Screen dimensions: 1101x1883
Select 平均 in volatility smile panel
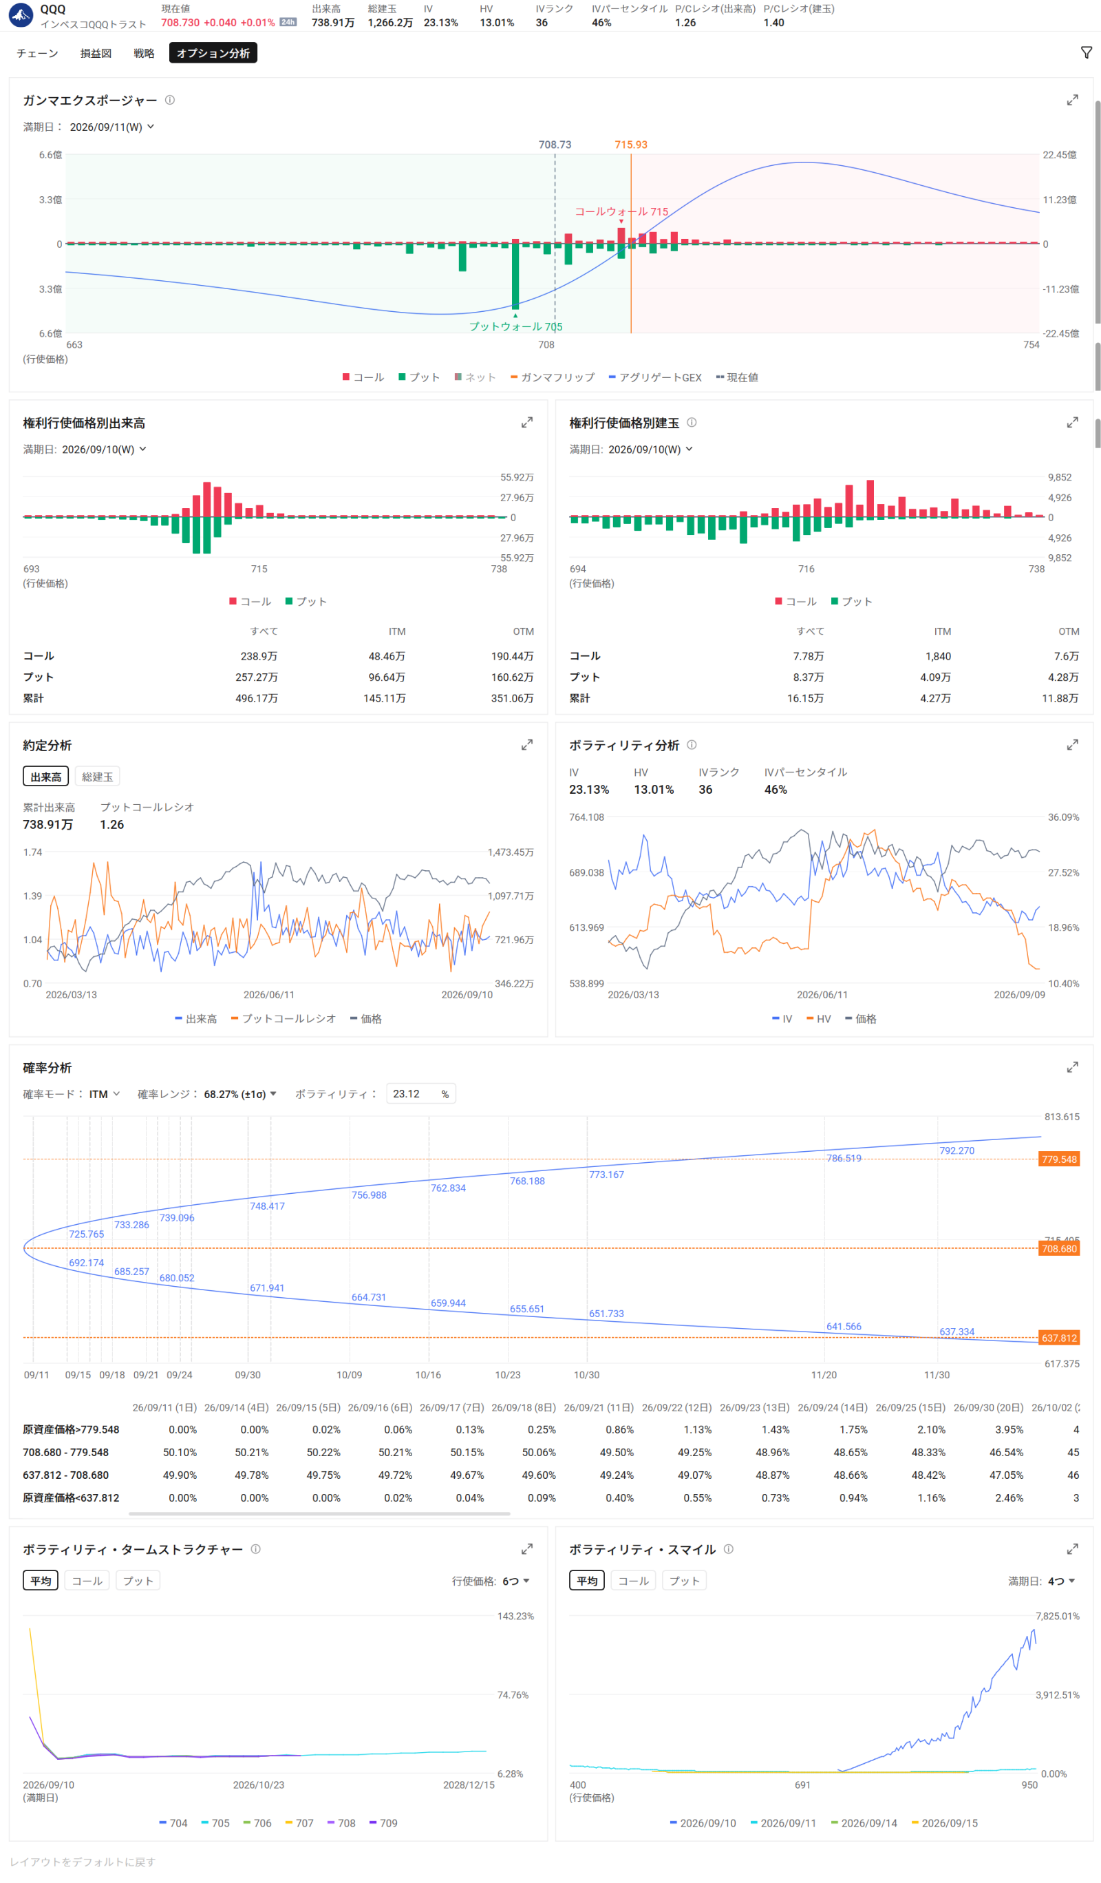pos(586,1581)
